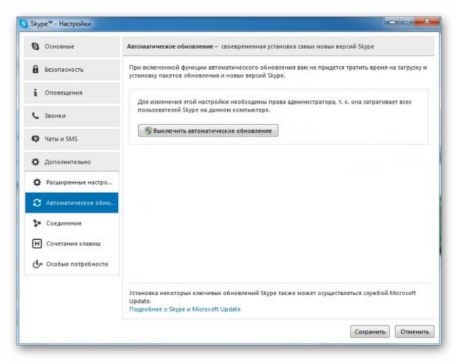Expand the Основные settings category
The width and height of the screenshot is (458, 362).
tap(72, 46)
